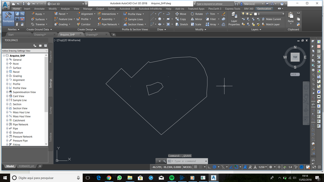Open Layer Properties manager

click(234, 19)
